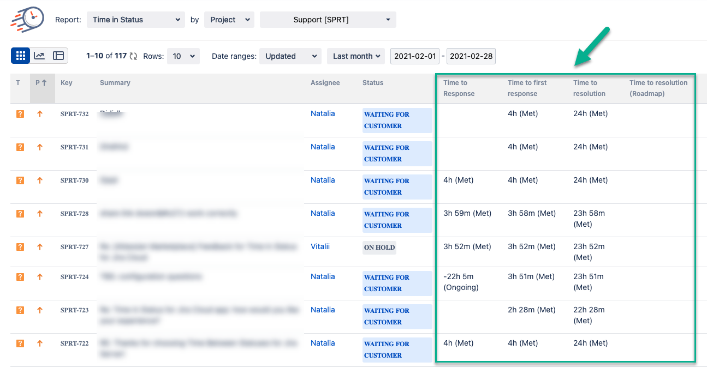Screen dimensions: 707x368
Task: Open the Support [SPRT] project selector
Action: point(328,20)
